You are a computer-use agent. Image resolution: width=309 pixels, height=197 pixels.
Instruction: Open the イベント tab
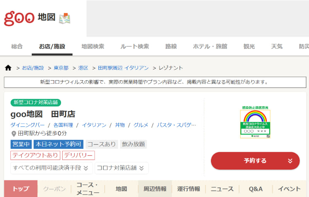coord(289,189)
